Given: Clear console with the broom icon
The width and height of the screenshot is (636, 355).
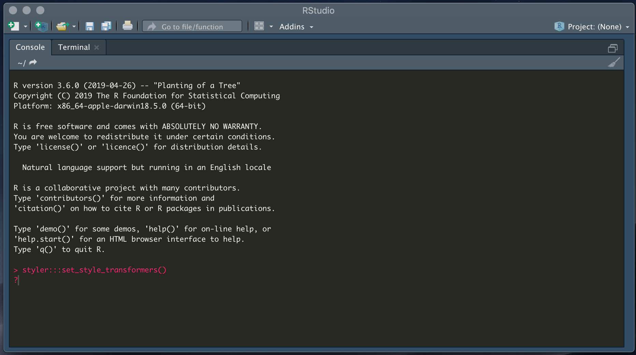Looking at the screenshot, I should [x=614, y=62].
